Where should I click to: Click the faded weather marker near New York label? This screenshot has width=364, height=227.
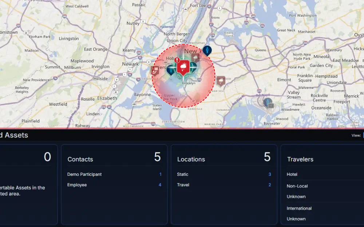click(195, 58)
